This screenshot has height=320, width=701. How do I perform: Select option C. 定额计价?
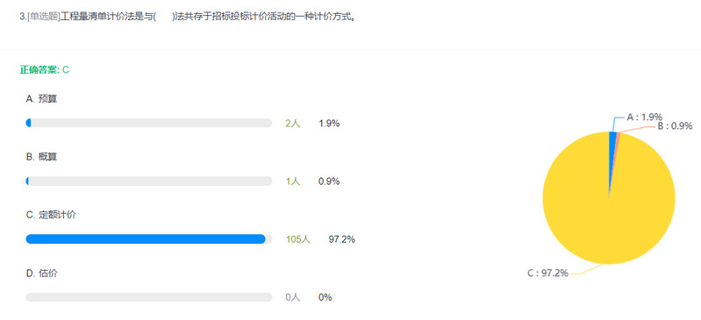(x=51, y=215)
